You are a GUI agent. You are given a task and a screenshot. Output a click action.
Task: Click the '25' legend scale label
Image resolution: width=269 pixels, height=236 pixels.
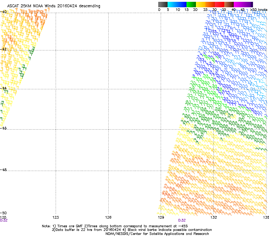tap(205, 10)
